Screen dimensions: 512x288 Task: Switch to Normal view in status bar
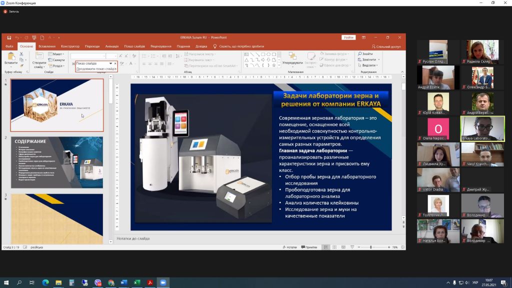pos(326,247)
